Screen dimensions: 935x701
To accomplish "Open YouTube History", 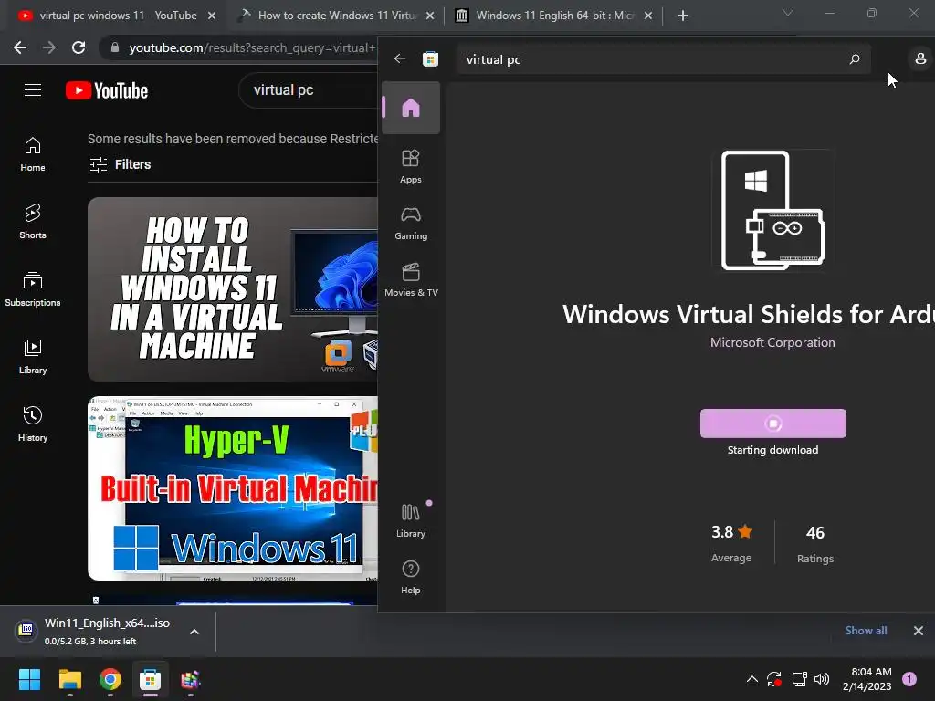I will [x=33, y=424].
